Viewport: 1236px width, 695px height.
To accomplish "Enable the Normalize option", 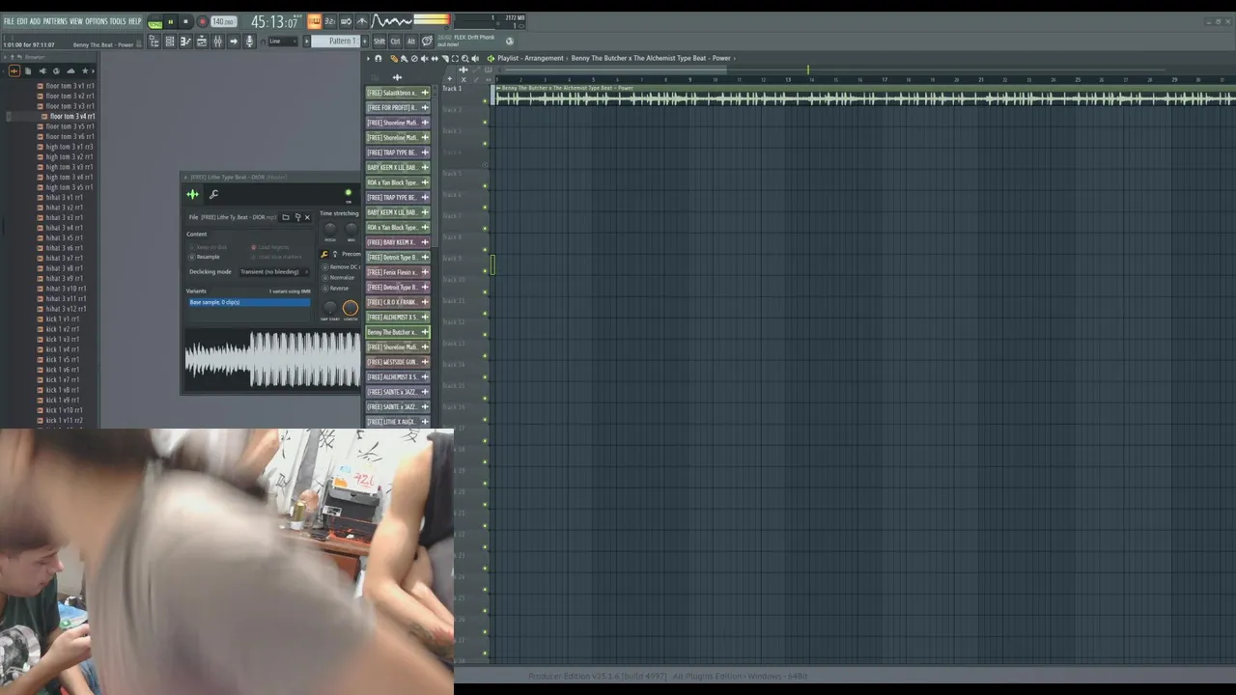I will pos(338,277).
